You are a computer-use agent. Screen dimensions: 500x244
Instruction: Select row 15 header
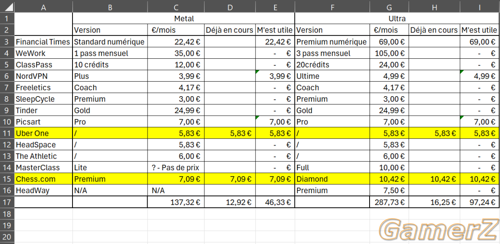pos(7,179)
